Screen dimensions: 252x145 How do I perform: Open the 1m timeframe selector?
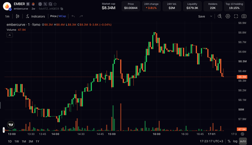pyautogui.click(x=7, y=16)
